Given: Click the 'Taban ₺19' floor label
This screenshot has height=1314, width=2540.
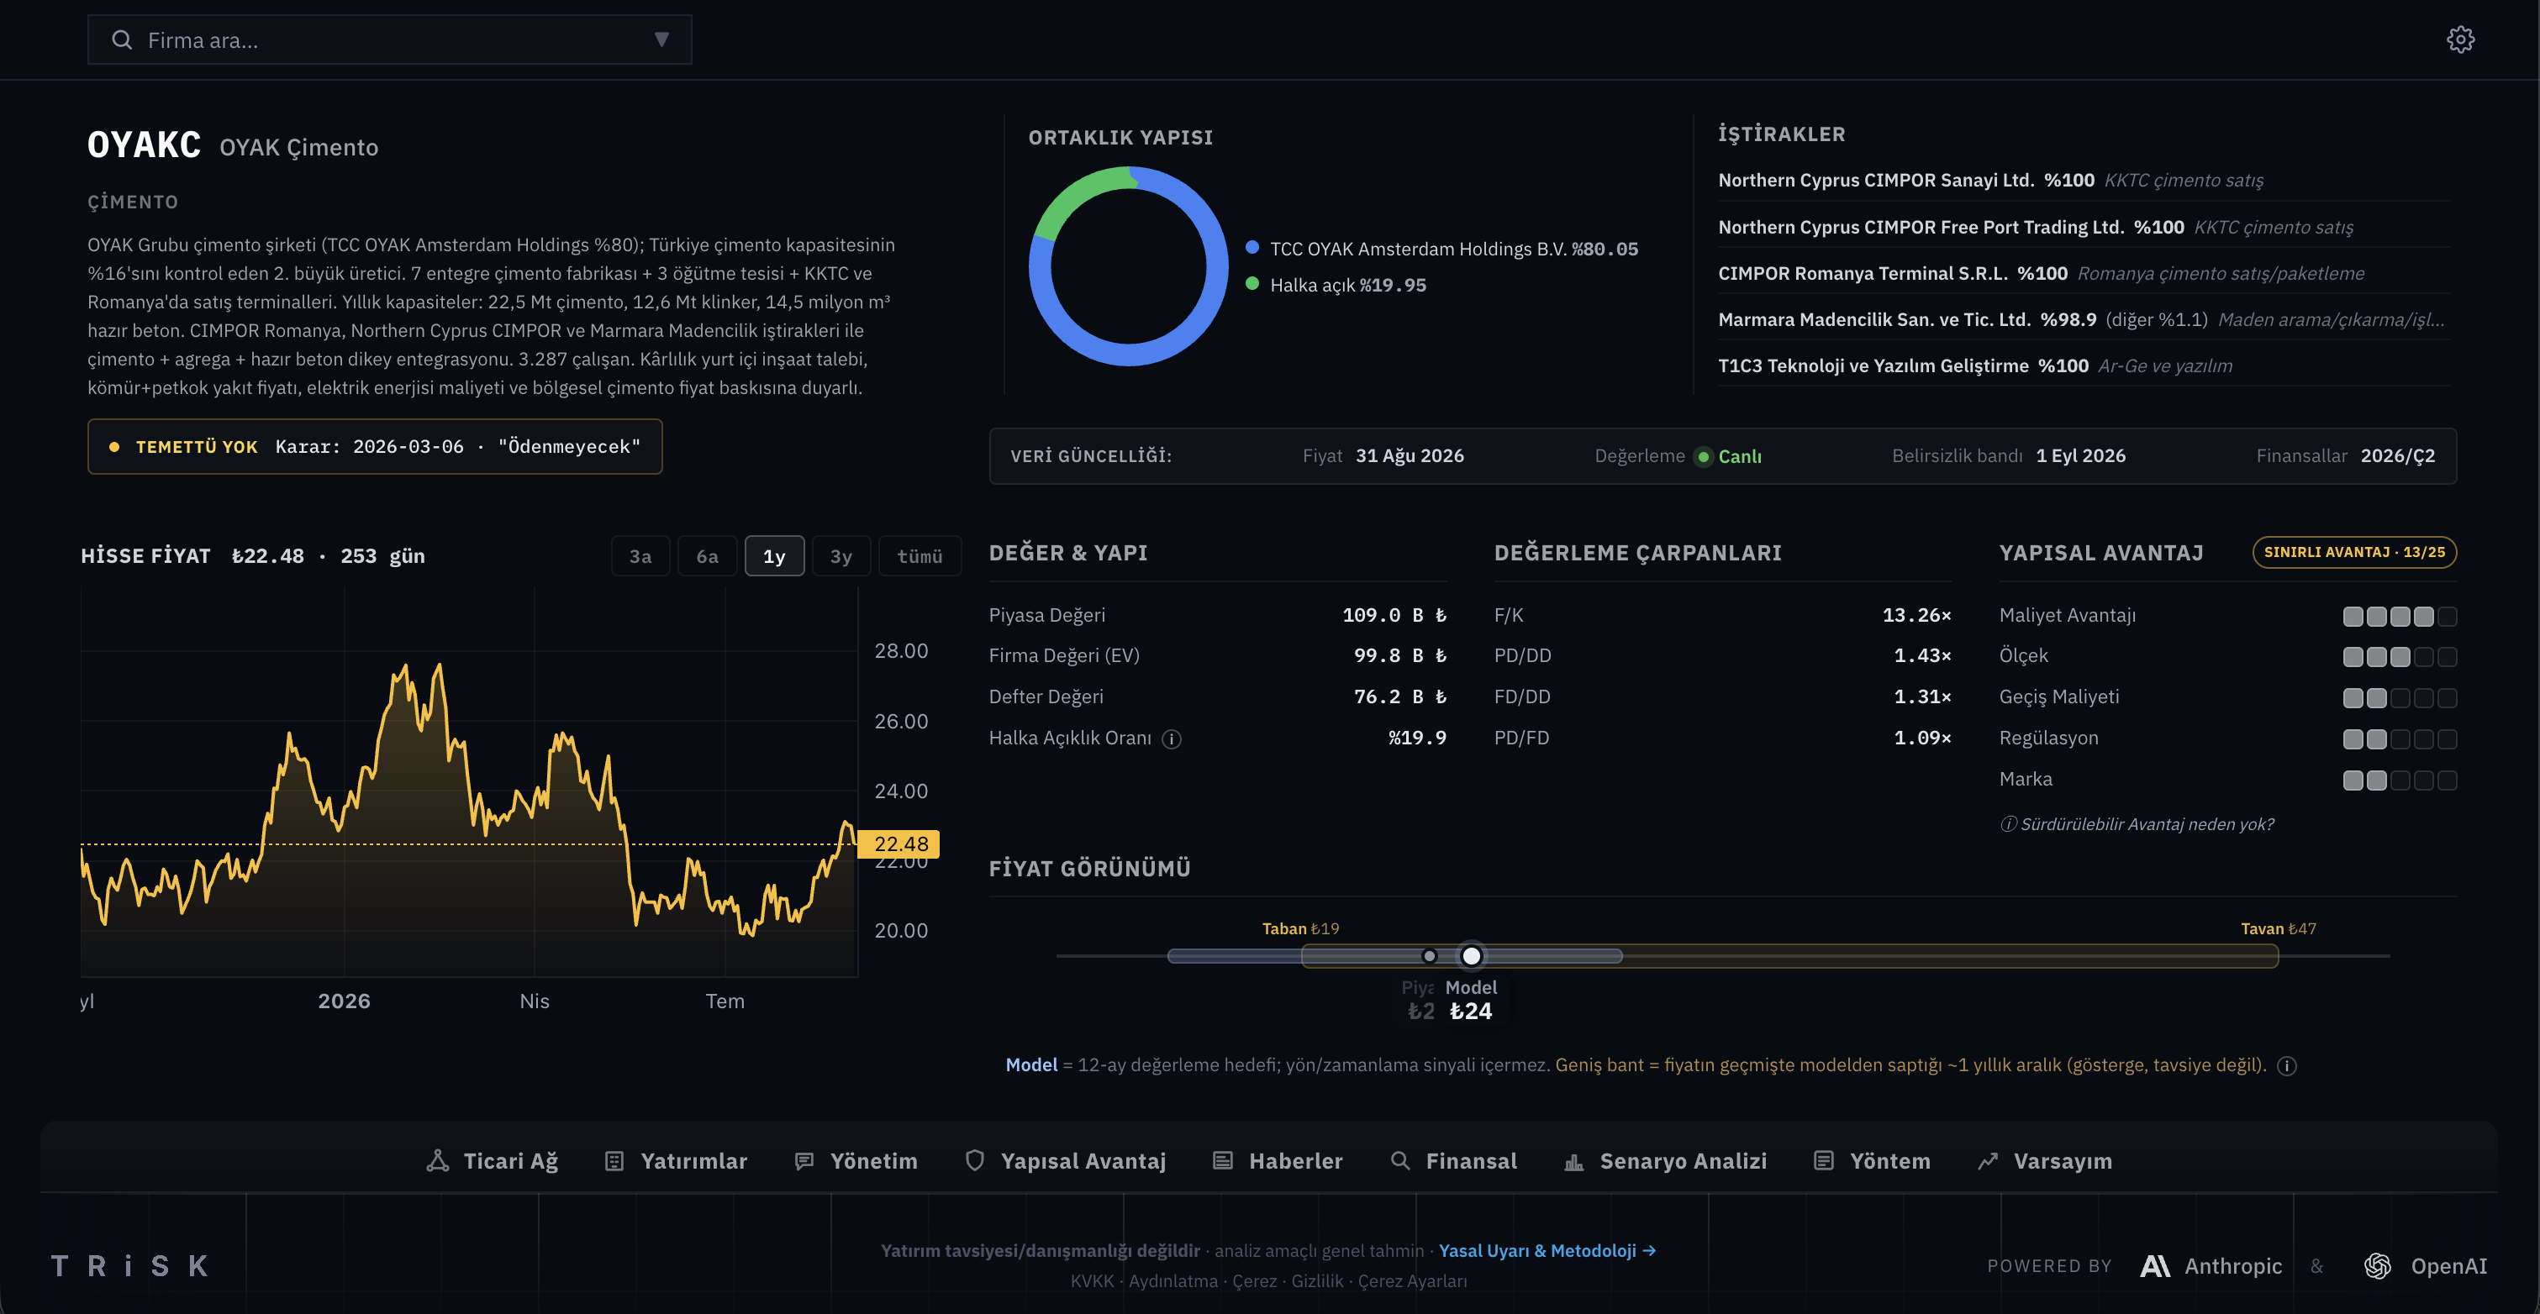Looking at the screenshot, I should pyautogui.click(x=1300, y=928).
